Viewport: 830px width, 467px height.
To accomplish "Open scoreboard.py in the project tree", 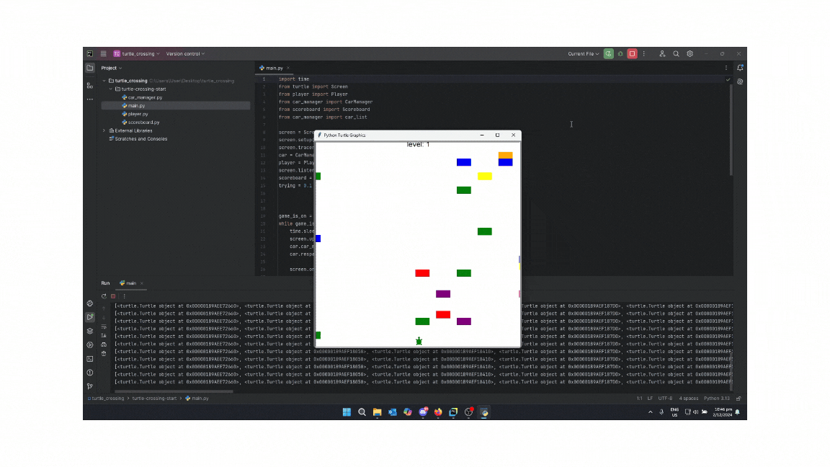I will click(x=143, y=123).
